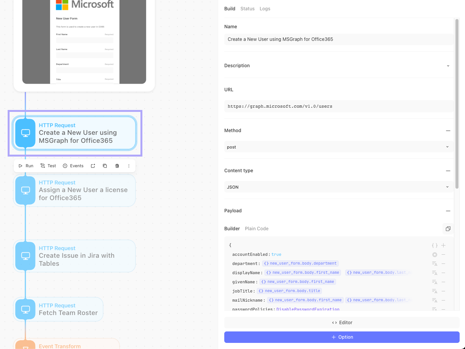Open Events for the selected node
The width and height of the screenshot is (465, 349).
click(x=73, y=166)
